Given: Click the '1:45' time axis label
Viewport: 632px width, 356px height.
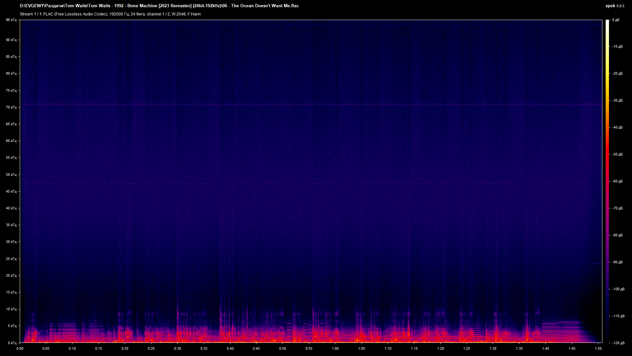Looking at the screenshot, I should click(572, 349).
